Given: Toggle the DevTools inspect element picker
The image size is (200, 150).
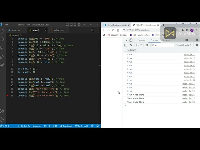Looking at the screenshot, I should (126, 40).
